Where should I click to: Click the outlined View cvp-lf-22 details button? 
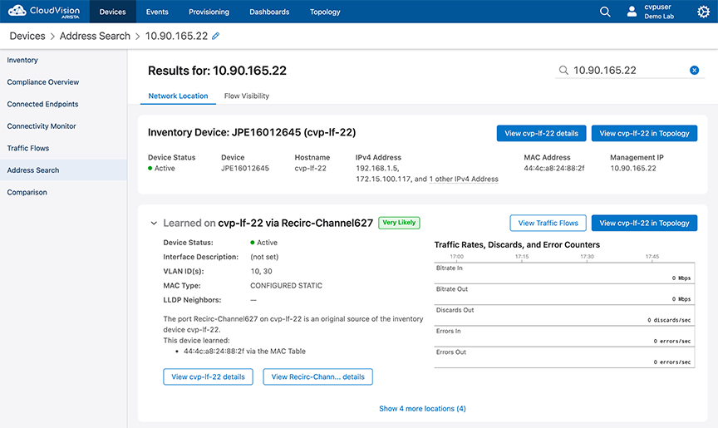coord(208,376)
